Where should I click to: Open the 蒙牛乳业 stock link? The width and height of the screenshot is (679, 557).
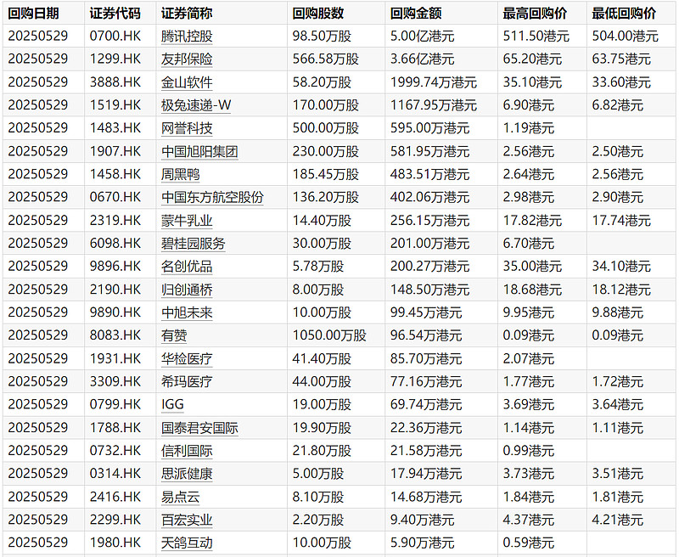(187, 221)
